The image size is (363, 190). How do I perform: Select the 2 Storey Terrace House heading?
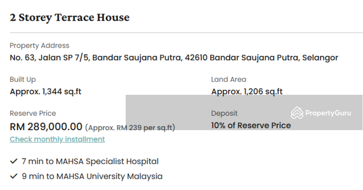pos(69,18)
